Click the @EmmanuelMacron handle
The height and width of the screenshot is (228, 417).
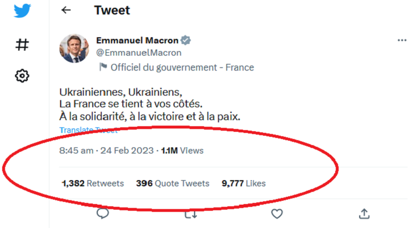click(x=138, y=53)
